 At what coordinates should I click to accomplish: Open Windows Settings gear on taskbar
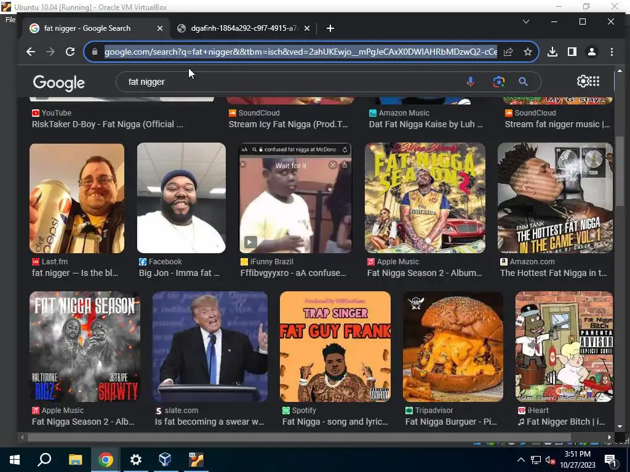[136, 460]
